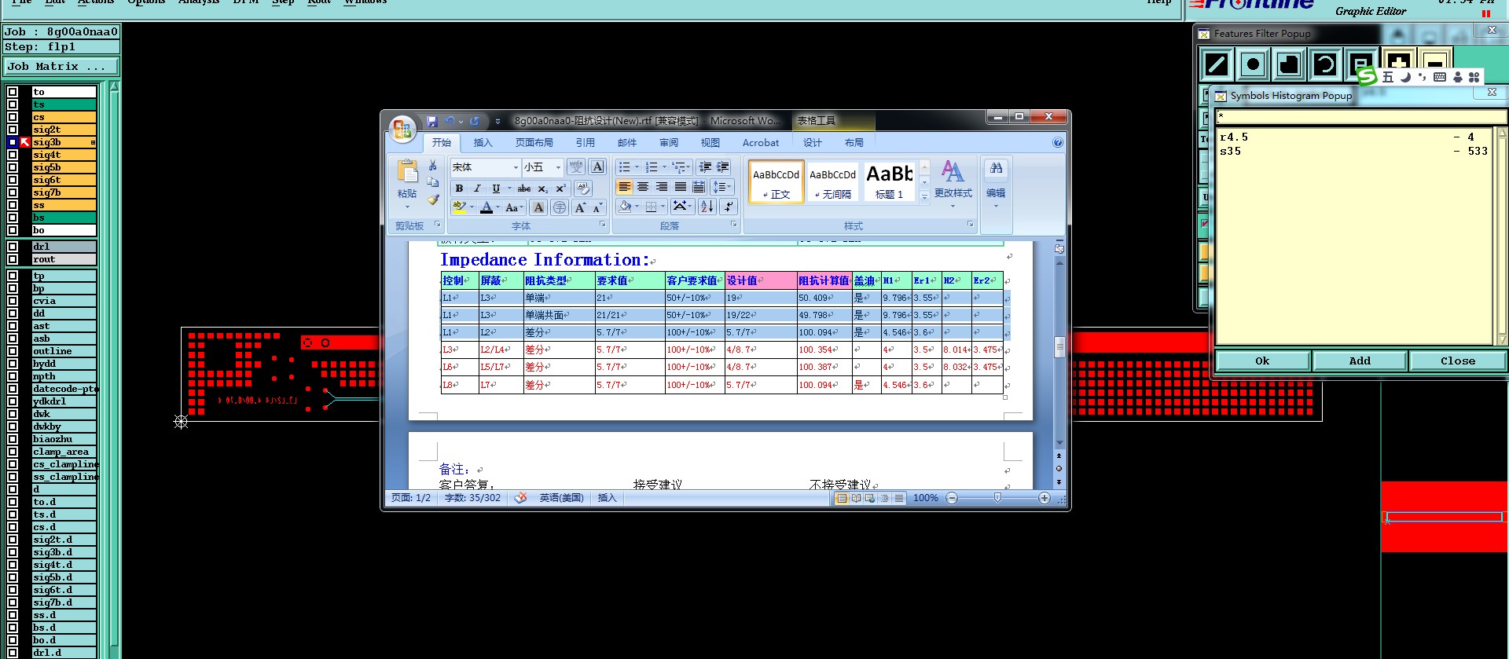Open the Job Matrix button
1509x659 pixels.
[61, 67]
